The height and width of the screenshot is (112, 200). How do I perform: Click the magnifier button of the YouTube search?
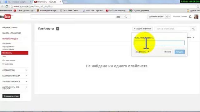click(x=126, y=17)
